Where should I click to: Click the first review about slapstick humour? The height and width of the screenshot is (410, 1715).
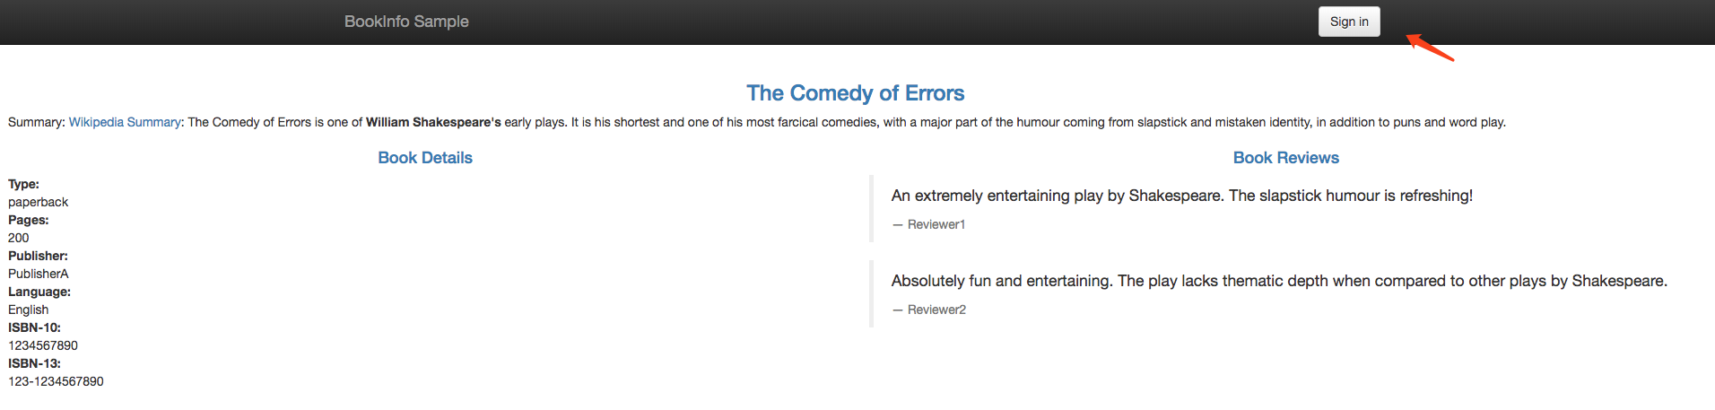click(1182, 196)
